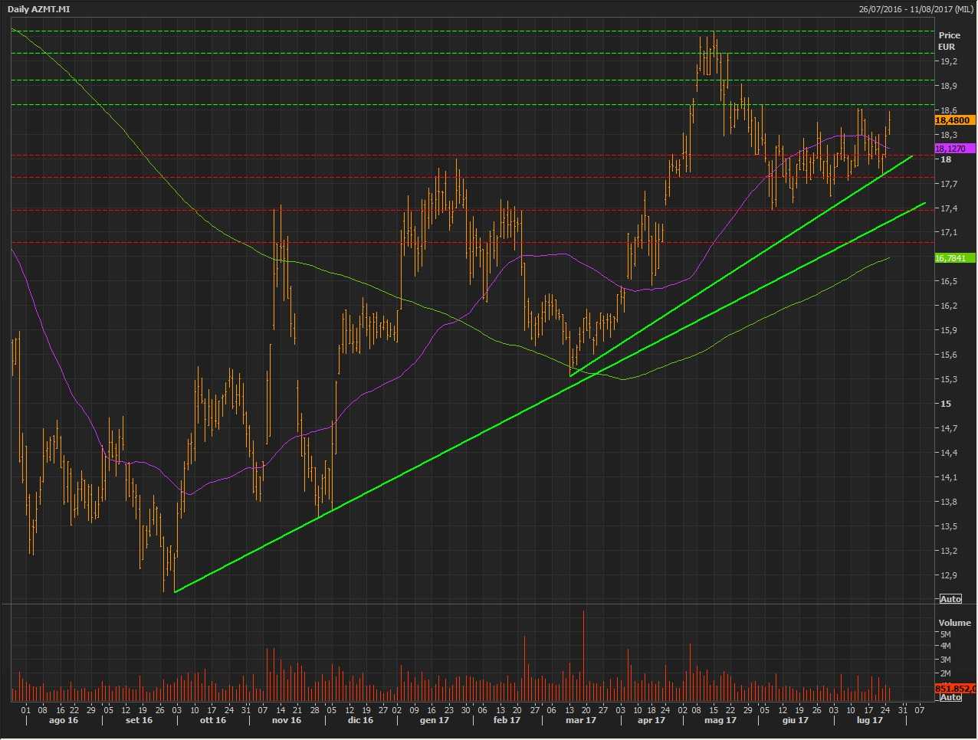Screen dimensions: 978x740
Task: Click the 13,5 price axis value
Action: (948, 526)
